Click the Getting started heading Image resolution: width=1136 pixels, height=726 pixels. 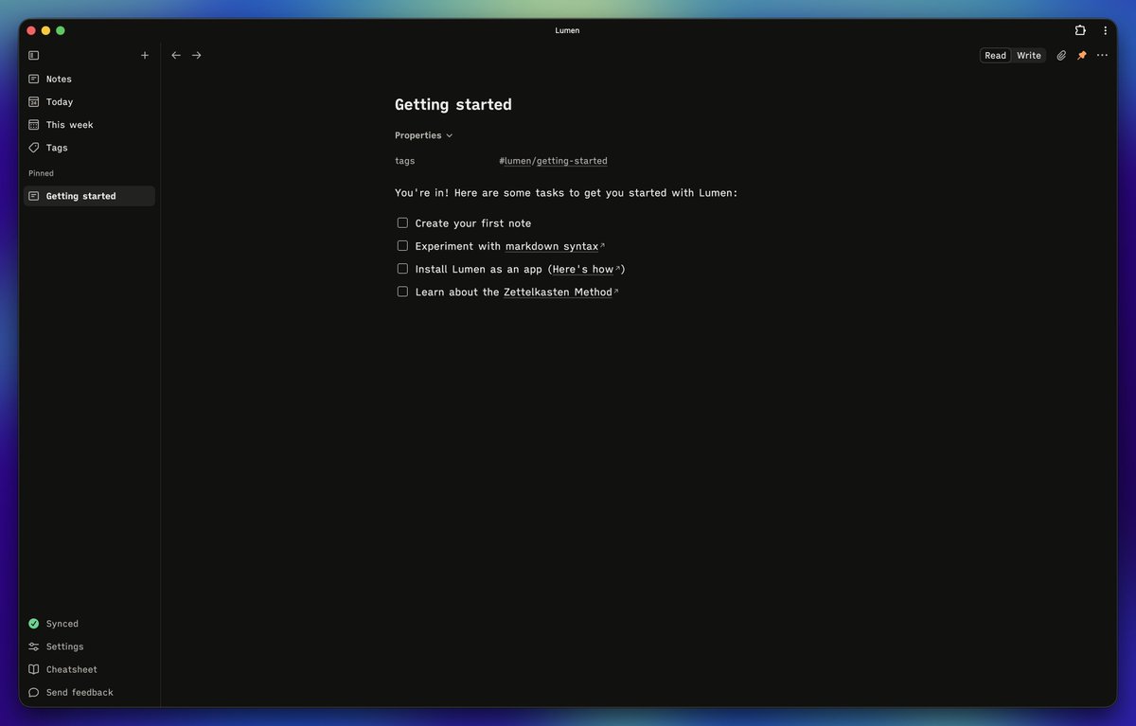coord(453,104)
